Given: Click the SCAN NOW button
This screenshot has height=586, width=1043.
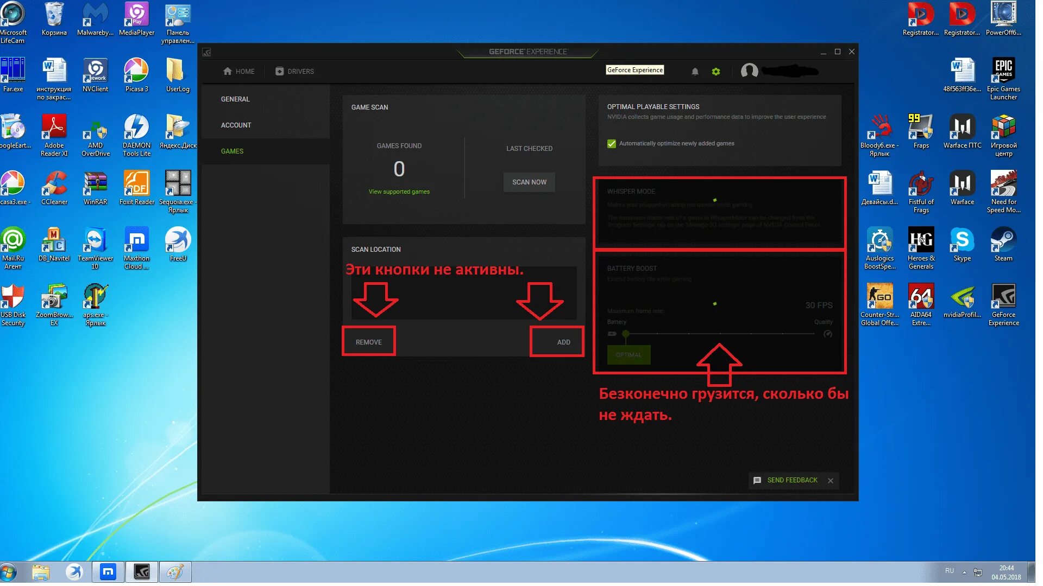Looking at the screenshot, I should (x=529, y=182).
